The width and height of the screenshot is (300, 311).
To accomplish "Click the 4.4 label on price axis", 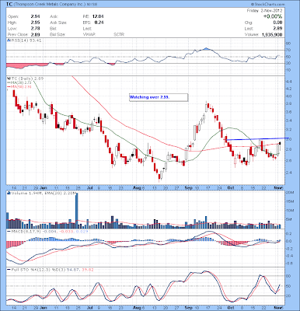I will (288, 82).
